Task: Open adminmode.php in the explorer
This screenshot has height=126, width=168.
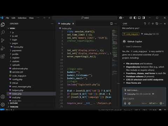Action: 20,69
